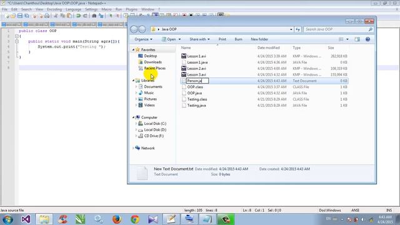Screen dimensions: 400x225
Task: Click the Back button in Explorer window
Action: (x=134, y=29)
